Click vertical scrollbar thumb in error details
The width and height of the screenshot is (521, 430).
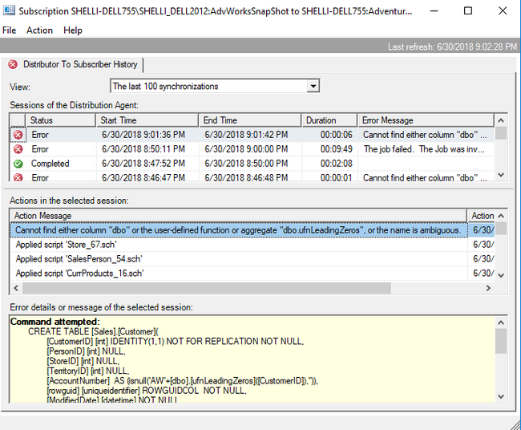[501, 341]
